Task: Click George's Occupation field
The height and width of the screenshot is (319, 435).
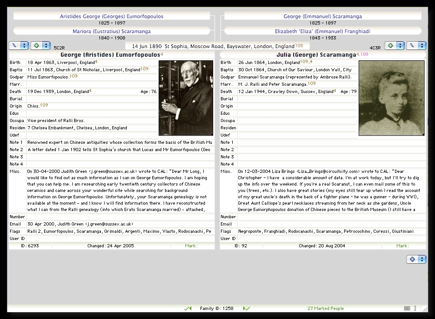Action: [x=91, y=121]
